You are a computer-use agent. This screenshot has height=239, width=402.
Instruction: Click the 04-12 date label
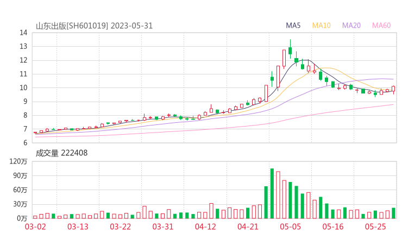[x=205, y=227]
